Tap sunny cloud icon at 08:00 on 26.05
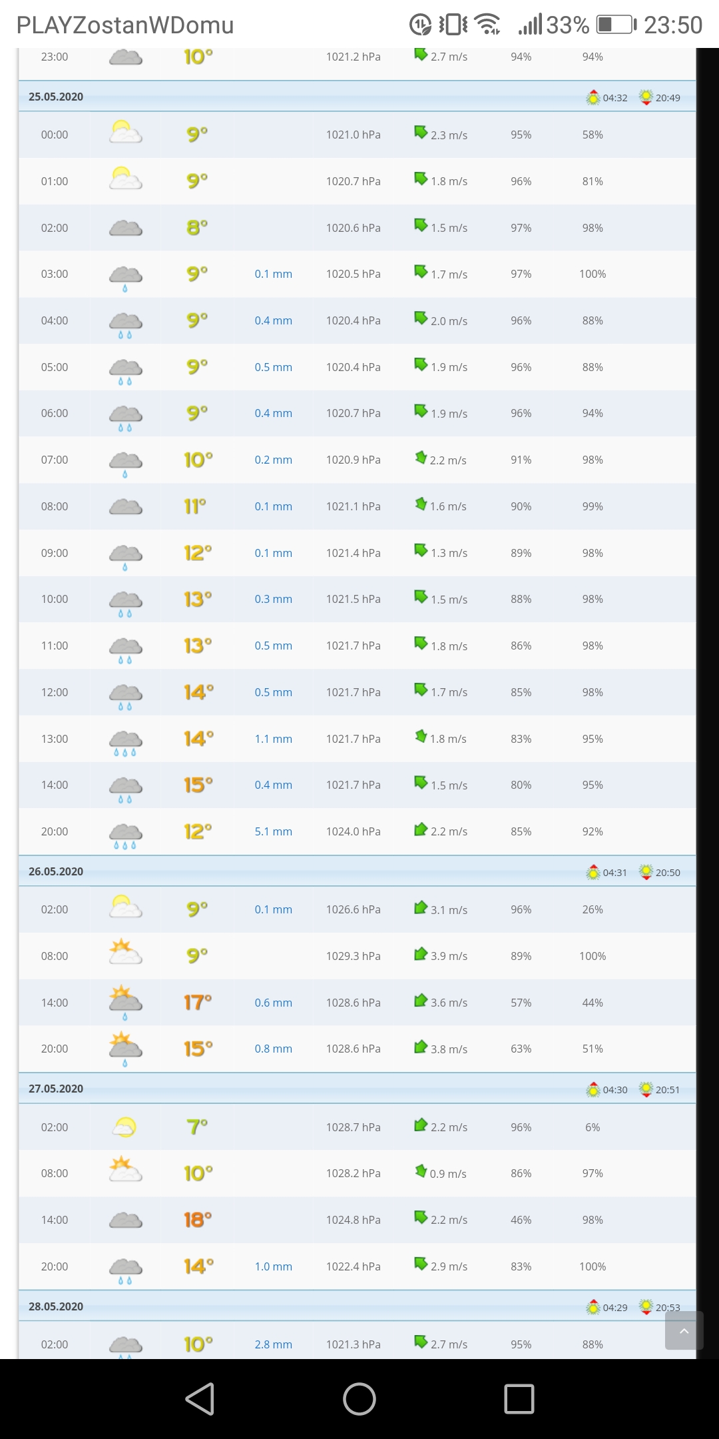The width and height of the screenshot is (719, 1439). (x=125, y=953)
